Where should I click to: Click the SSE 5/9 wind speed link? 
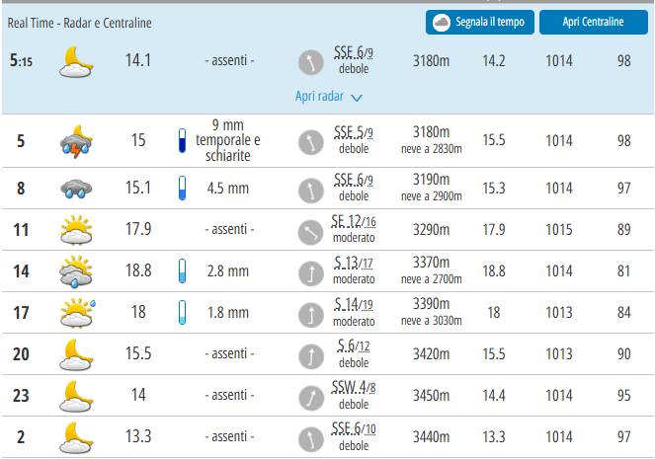[353, 133]
